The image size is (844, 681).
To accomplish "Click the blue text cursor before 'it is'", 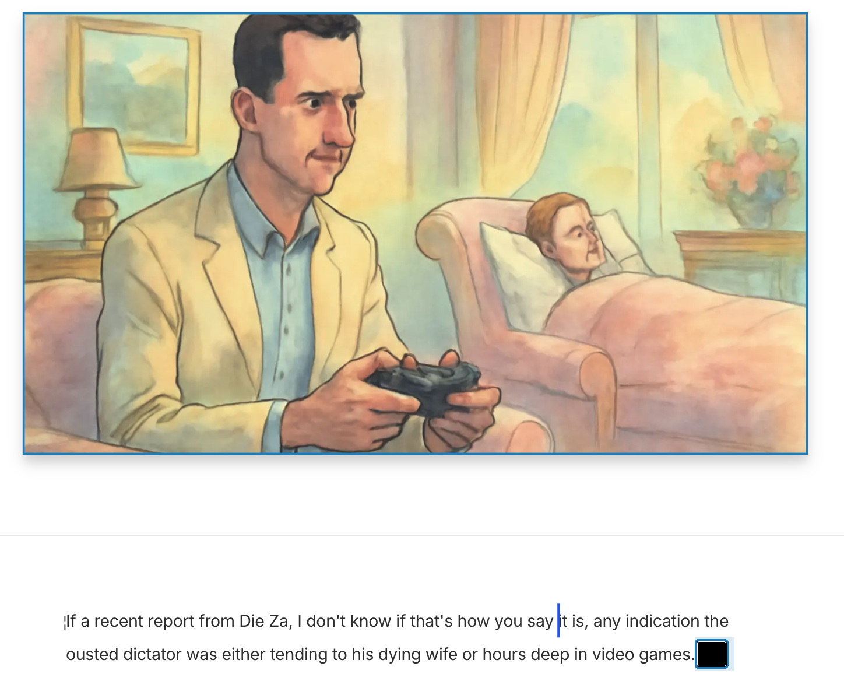I will click(x=558, y=620).
